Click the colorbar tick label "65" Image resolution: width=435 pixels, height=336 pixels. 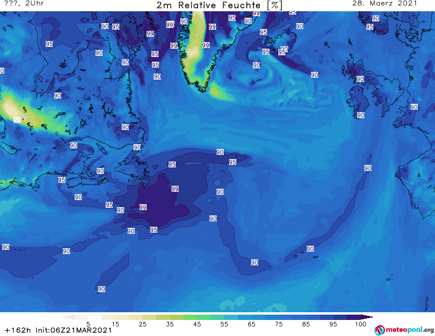(252, 324)
